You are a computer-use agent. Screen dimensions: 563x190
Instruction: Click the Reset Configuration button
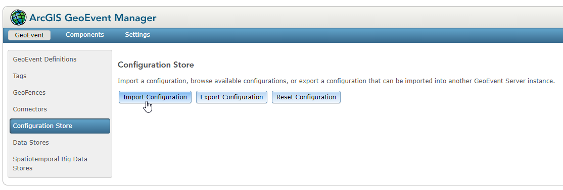[x=306, y=97]
